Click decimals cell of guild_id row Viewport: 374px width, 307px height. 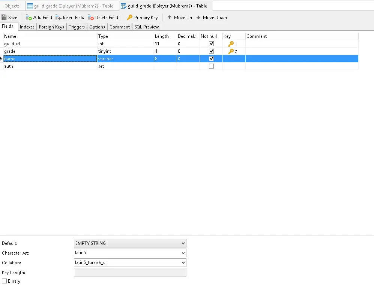188,44
